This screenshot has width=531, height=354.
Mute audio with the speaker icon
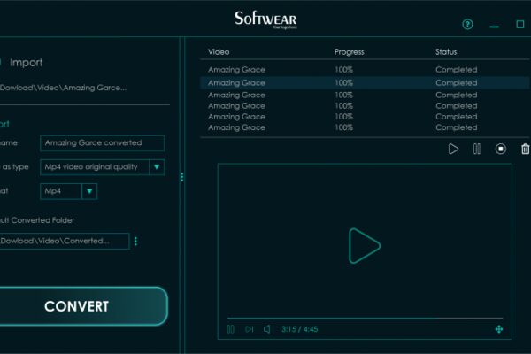pyautogui.click(x=267, y=329)
